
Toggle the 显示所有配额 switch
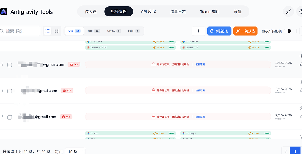click(x=288, y=31)
